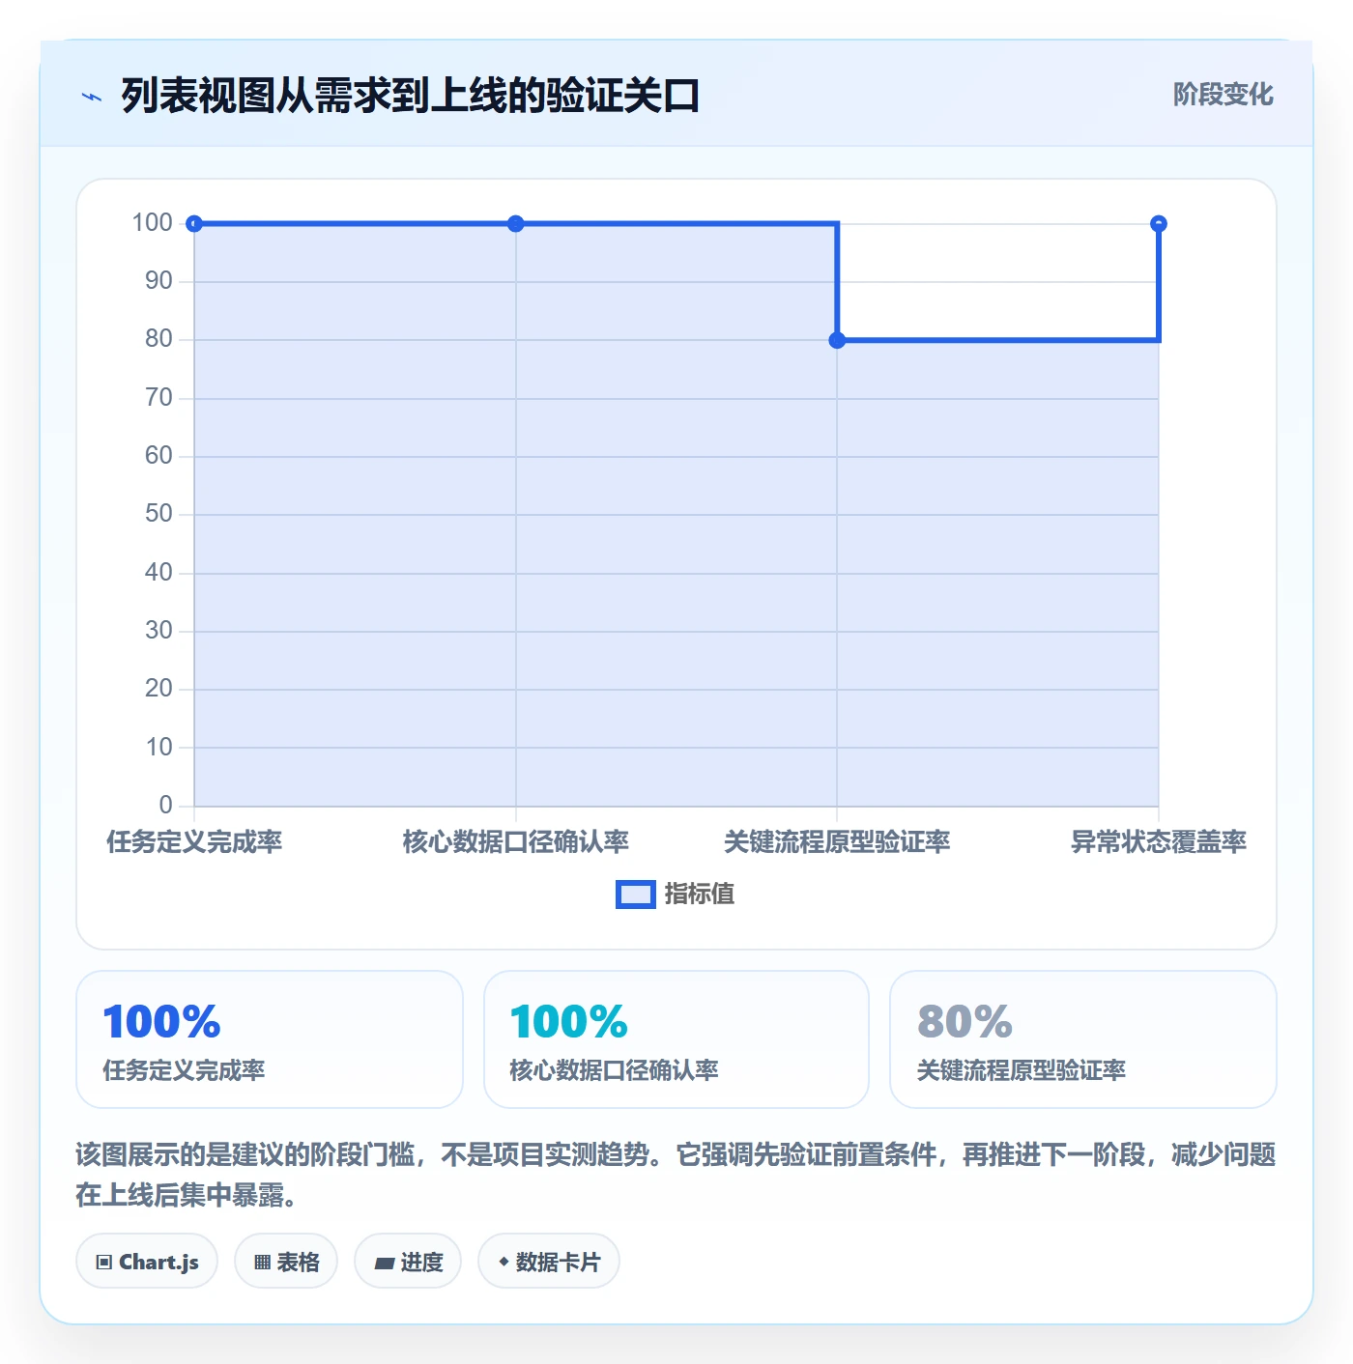Click the description paragraph starting 该图展示的是
Viewport: 1353px width, 1364px height.
click(676, 1175)
